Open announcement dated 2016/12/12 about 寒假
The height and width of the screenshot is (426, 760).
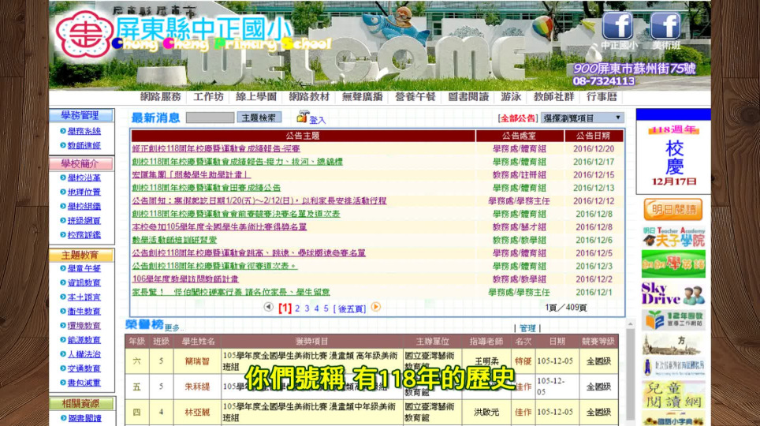point(259,201)
